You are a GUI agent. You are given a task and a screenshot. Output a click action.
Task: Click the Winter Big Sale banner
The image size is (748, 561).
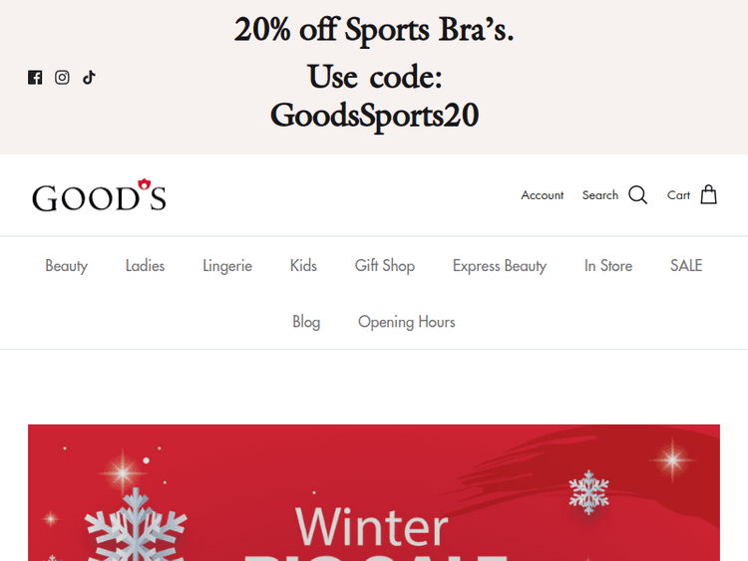pyautogui.click(x=374, y=492)
